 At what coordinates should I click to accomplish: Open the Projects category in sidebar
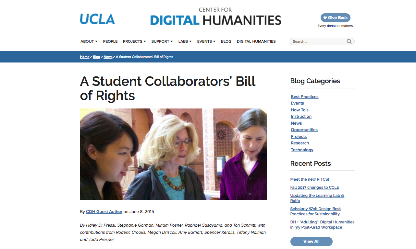coord(299,137)
